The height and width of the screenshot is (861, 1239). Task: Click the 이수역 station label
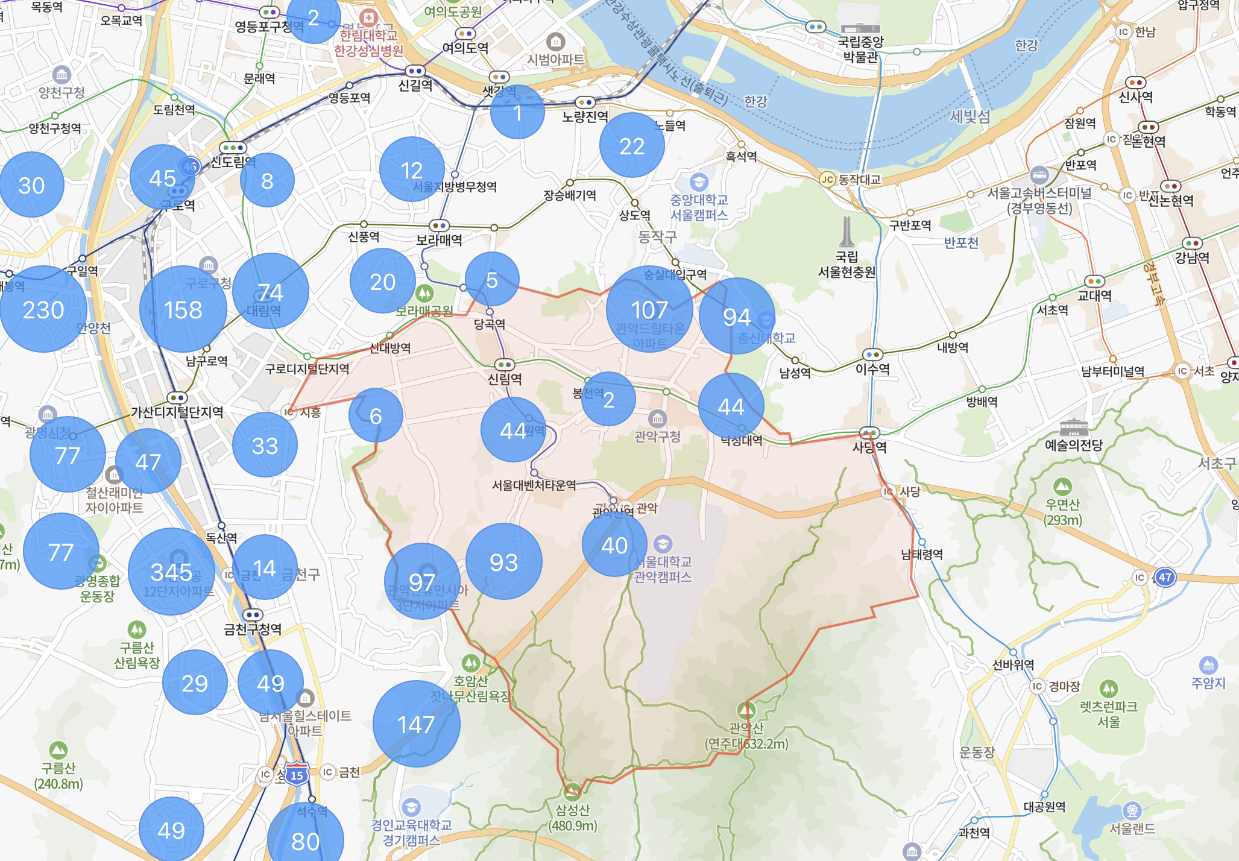tap(872, 368)
